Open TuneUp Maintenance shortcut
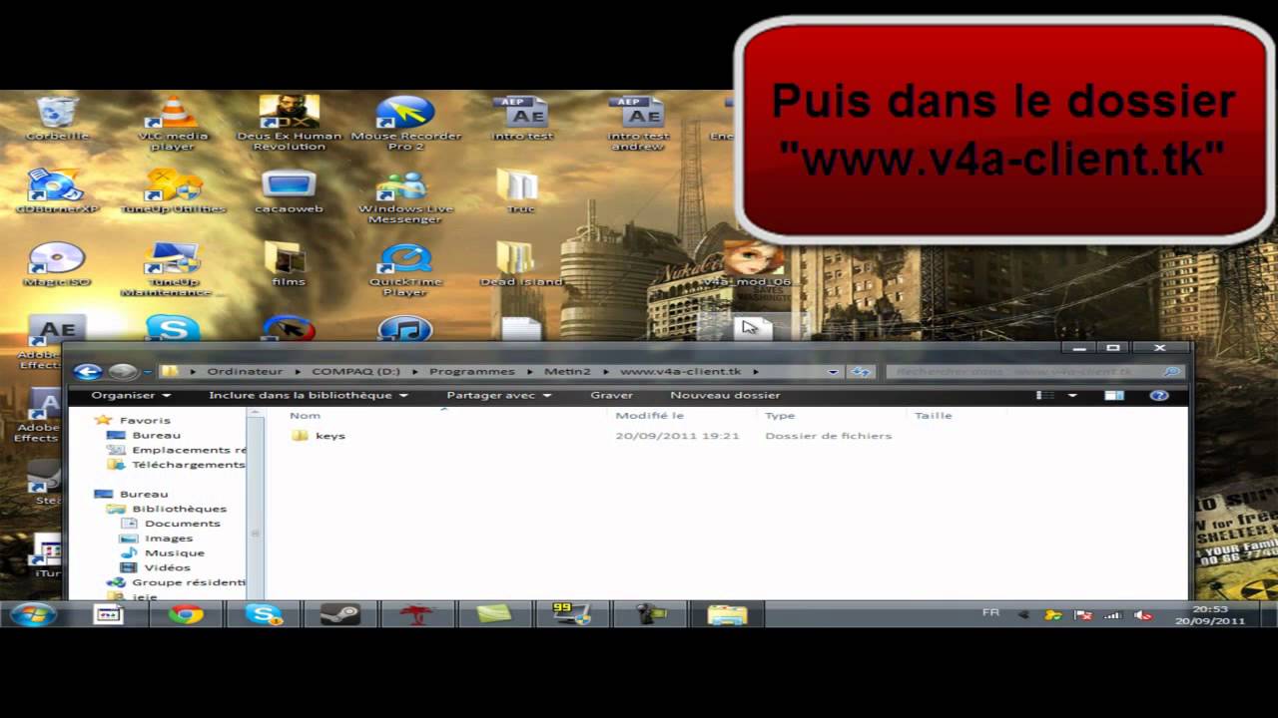The image size is (1278, 718). point(173,269)
